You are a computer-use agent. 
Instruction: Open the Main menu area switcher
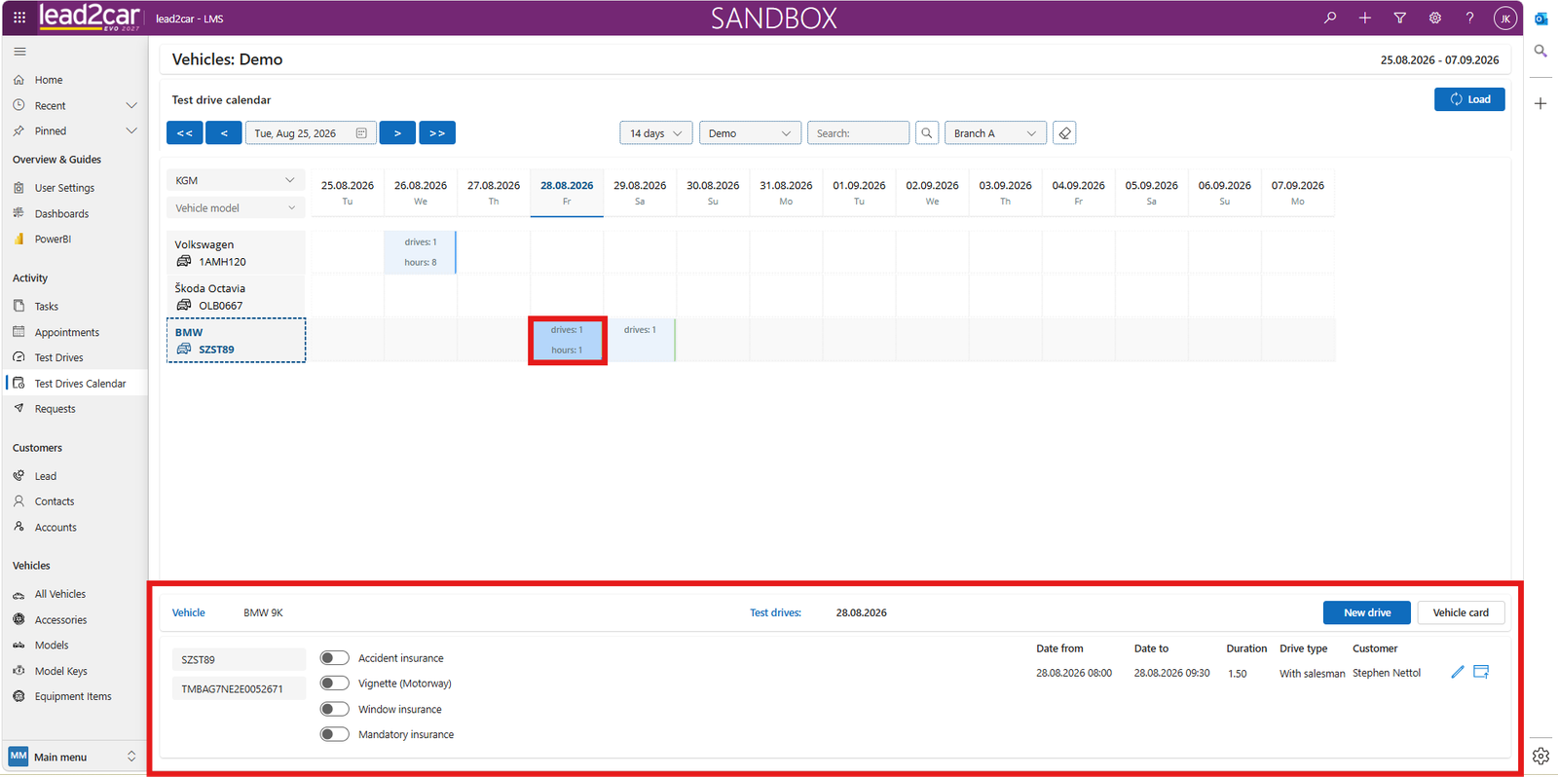coord(74,757)
